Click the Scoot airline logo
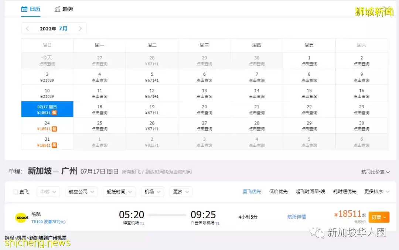Screen dimensions: 399x250 coord(22,218)
